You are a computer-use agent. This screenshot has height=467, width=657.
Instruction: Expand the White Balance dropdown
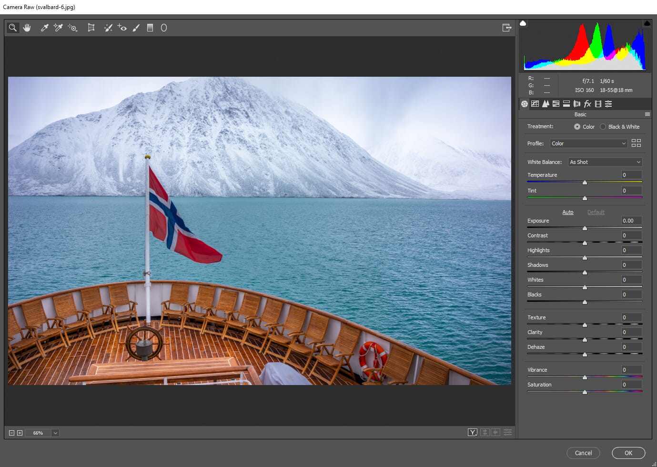click(x=605, y=162)
